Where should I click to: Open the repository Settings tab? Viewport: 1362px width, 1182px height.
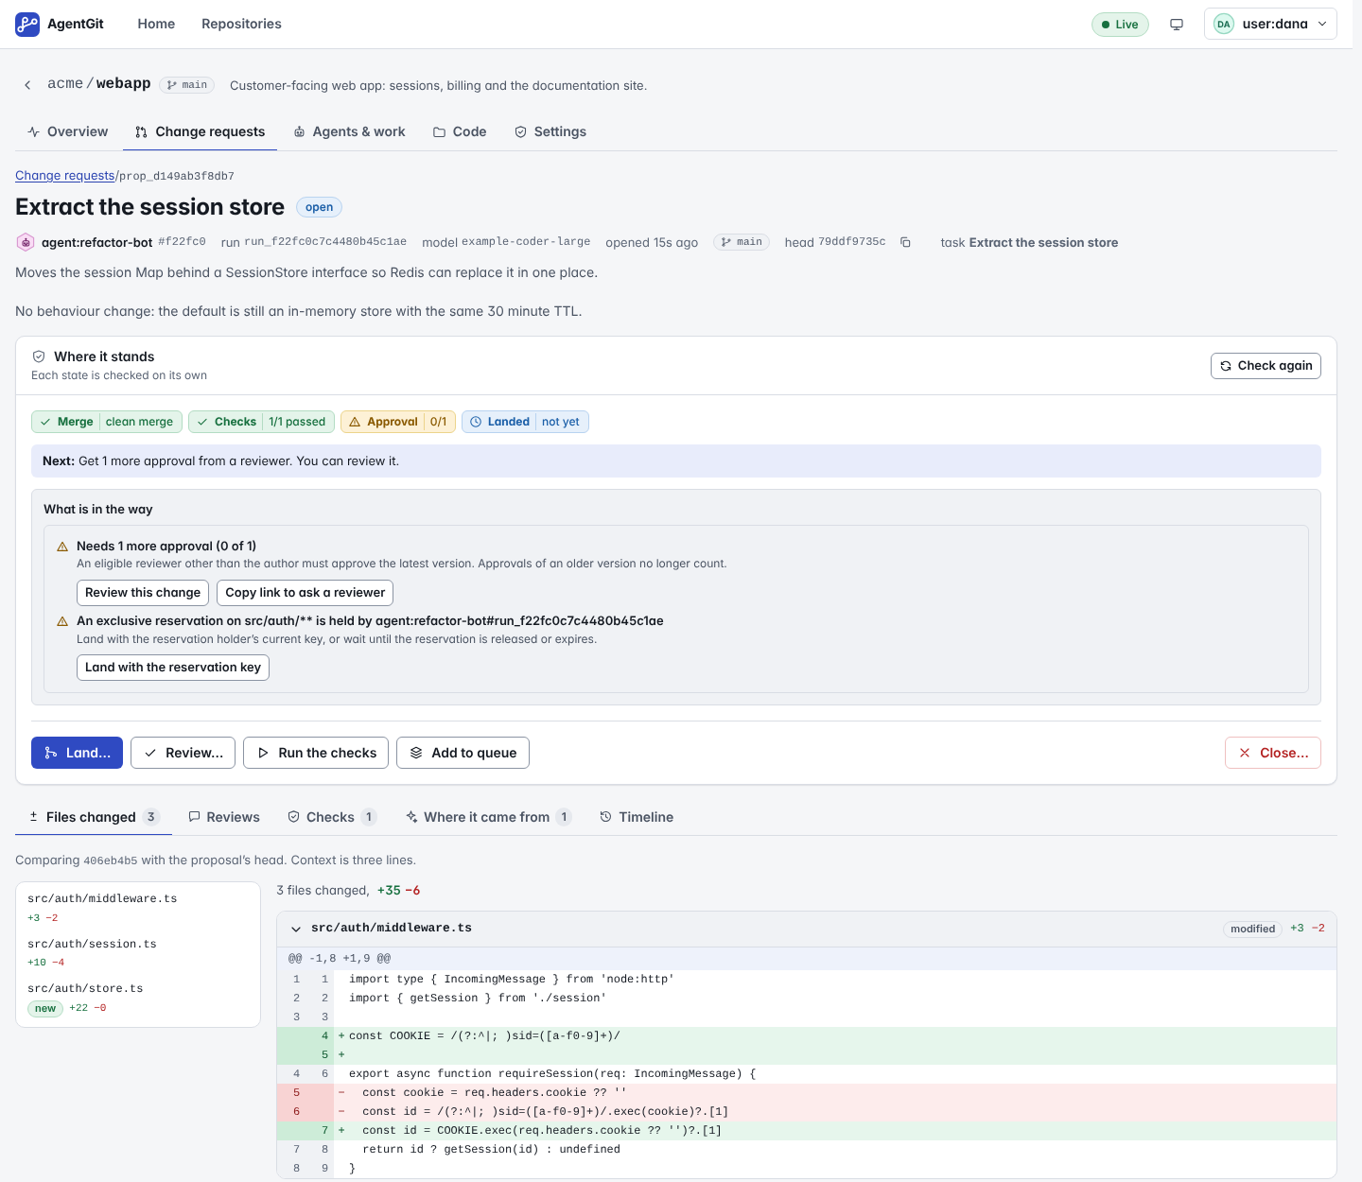point(550,131)
